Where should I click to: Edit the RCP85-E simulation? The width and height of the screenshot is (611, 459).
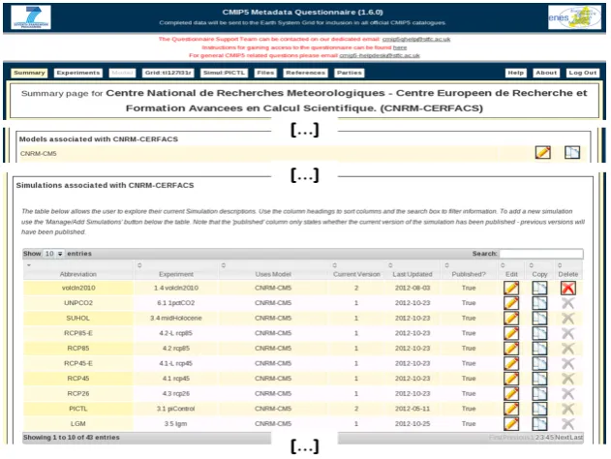coord(511,333)
